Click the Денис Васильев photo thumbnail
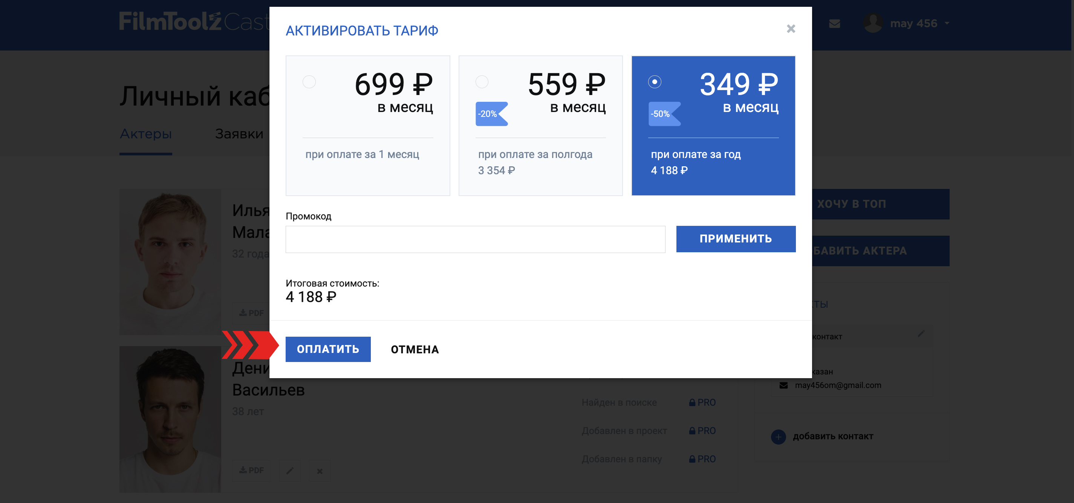Viewport: 1074px width, 503px height. (x=170, y=419)
